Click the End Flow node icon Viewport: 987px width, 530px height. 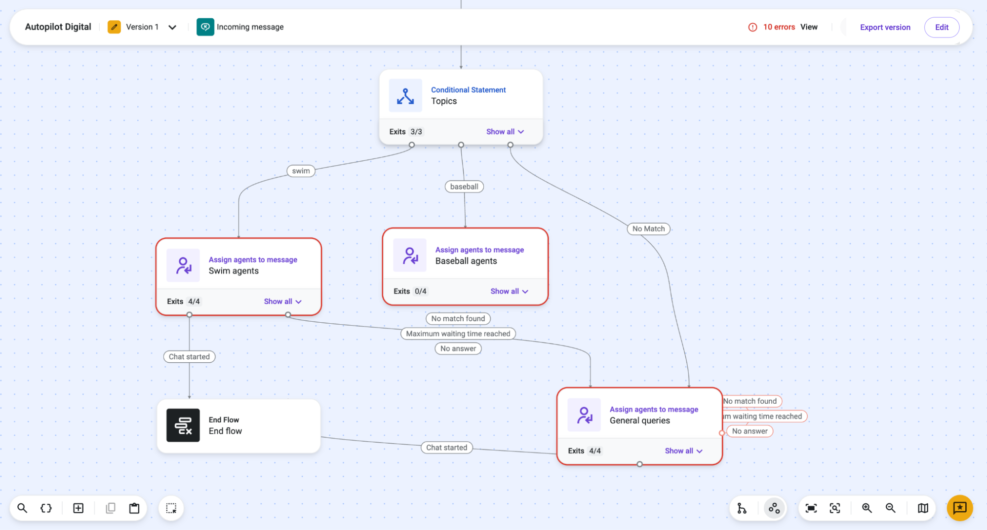[x=183, y=425]
